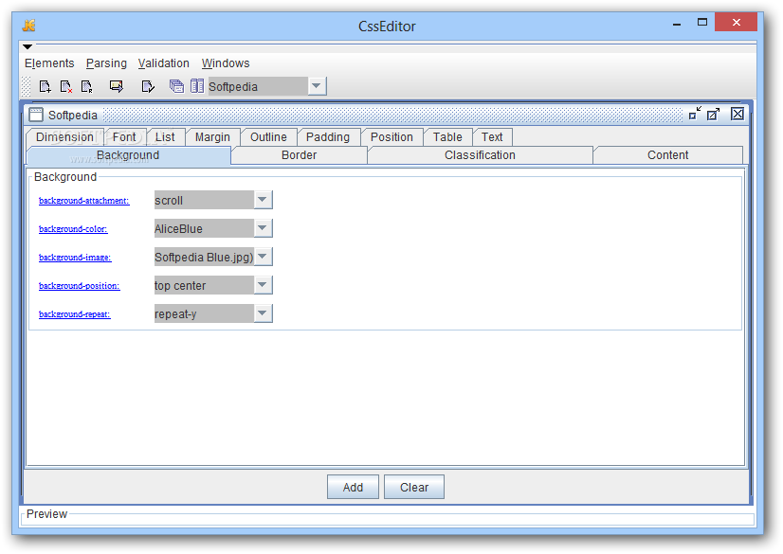Close the CssEditor window
Image resolution: width=783 pixels, height=554 pixels.
736,23
